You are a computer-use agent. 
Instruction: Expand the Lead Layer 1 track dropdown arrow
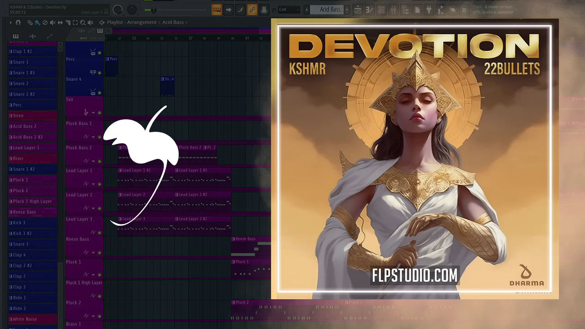coord(94,184)
